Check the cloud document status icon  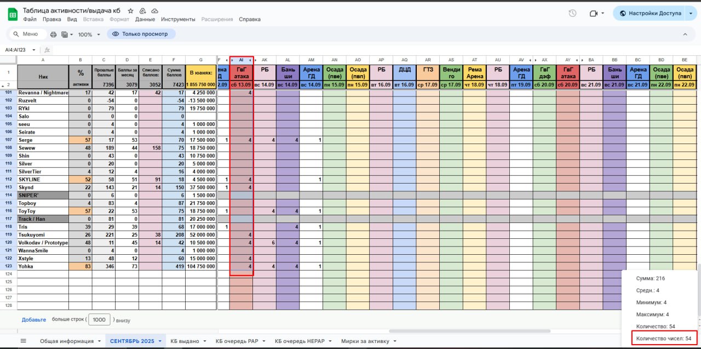(x=154, y=11)
